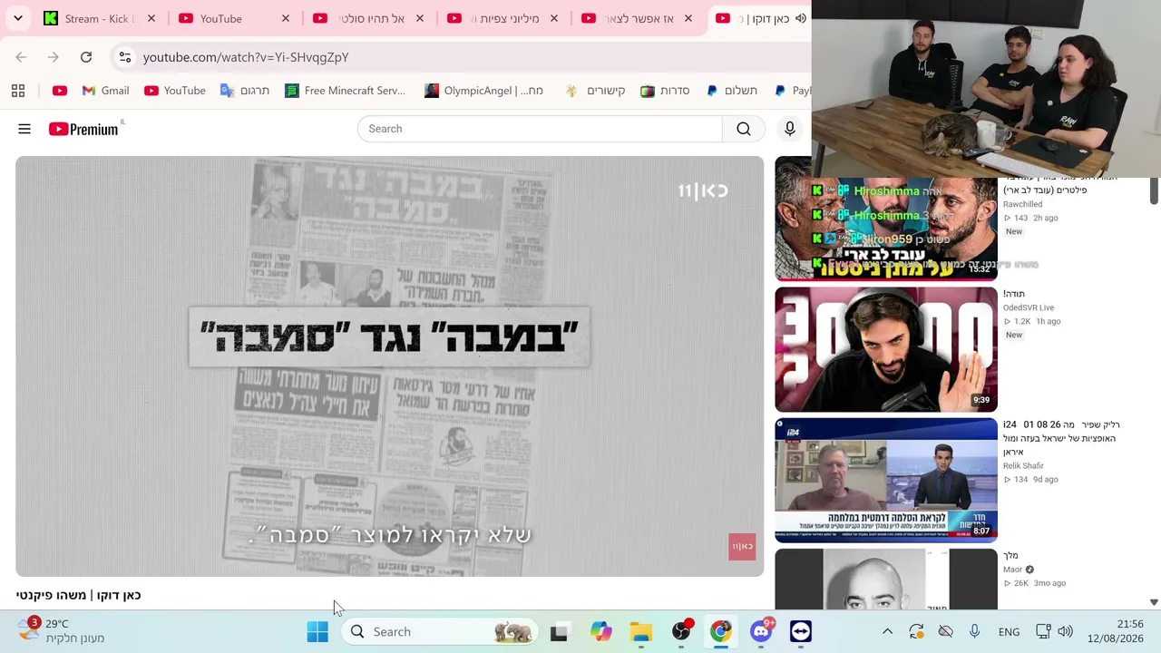Screen dimensions: 1161x653
Task: Open the i24 video title about Relik Shafir
Action: pos(1061,438)
